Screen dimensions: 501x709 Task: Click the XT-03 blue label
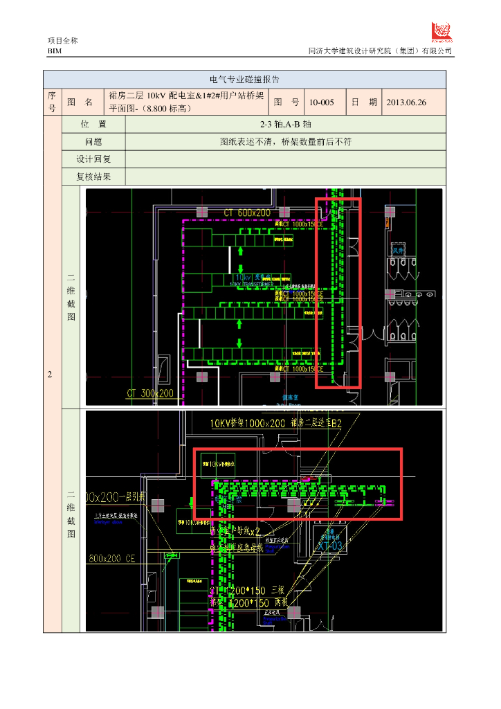click(x=330, y=546)
